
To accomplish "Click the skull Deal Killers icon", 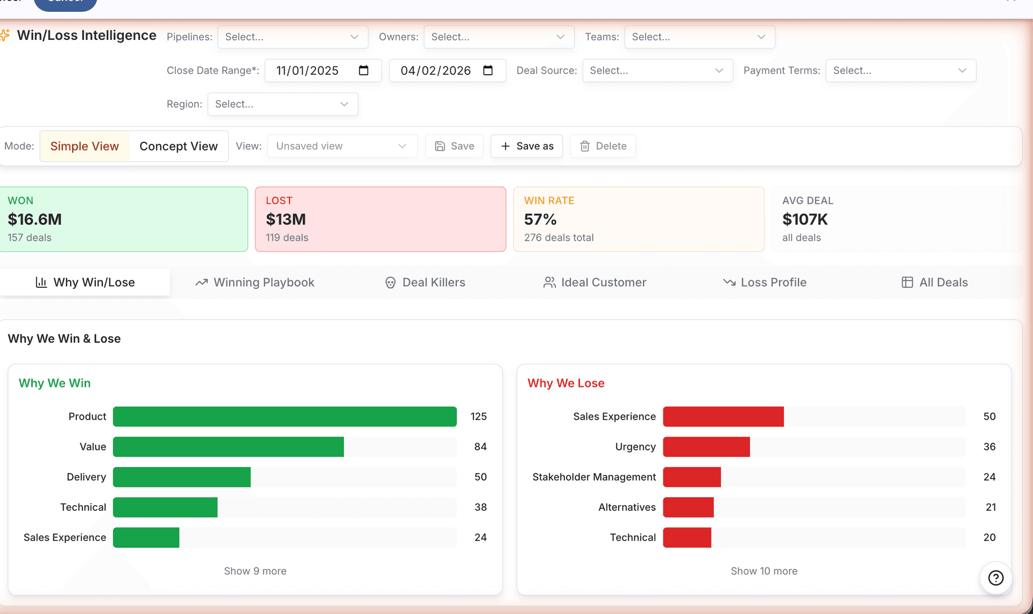I will 391,283.
